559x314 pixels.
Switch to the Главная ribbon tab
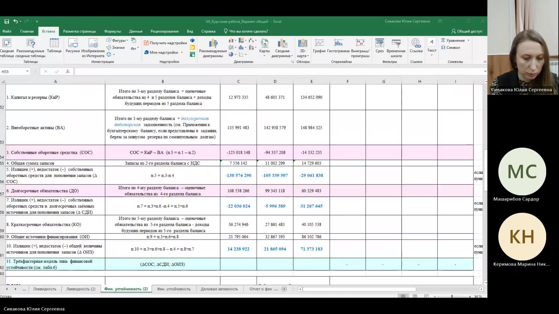click(x=27, y=31)
